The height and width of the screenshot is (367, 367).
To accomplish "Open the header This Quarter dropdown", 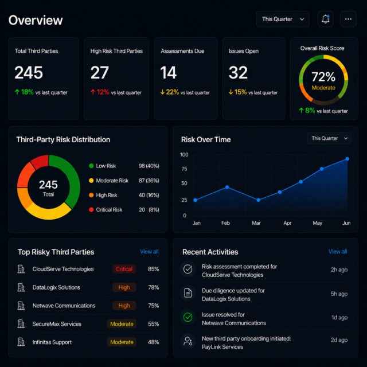I will (x=283, y=19).
